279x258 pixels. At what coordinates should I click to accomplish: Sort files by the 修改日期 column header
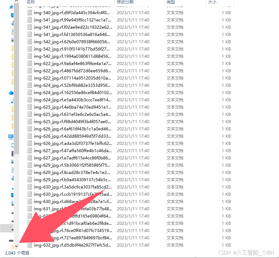coord(125,2)
